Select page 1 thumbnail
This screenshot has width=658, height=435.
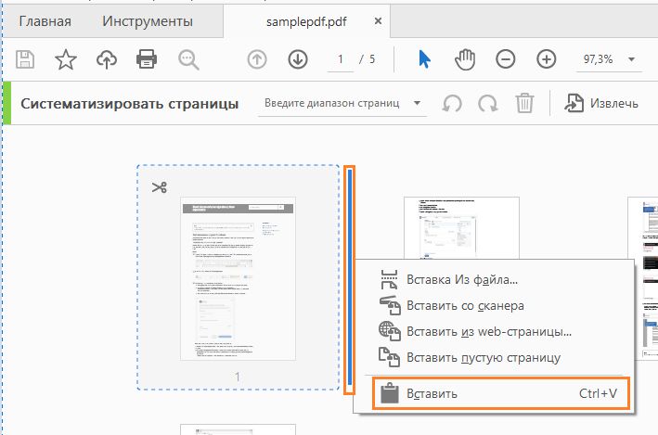click(x=238, y=278)
